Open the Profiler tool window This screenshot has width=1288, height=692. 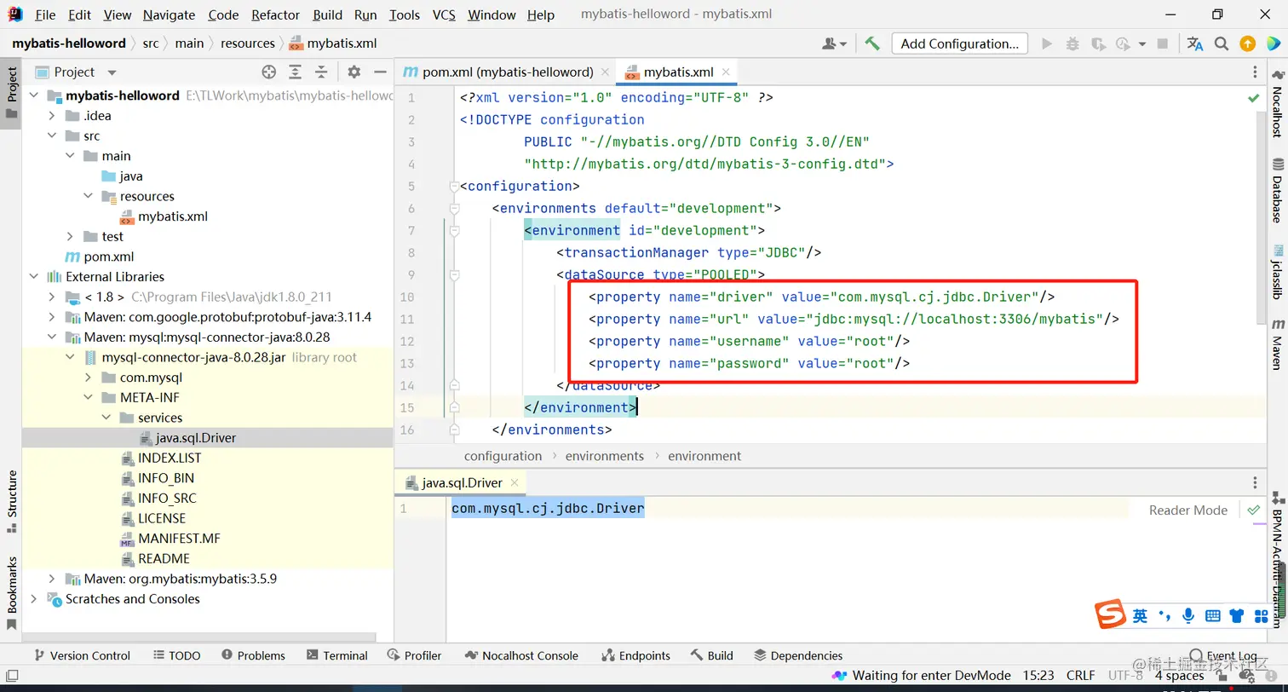pyautogui.click(x=414, y=655)
